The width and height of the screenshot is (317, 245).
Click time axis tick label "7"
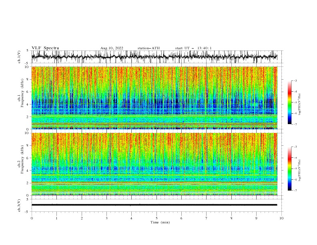pyautogui.click(x=207, y=218)
